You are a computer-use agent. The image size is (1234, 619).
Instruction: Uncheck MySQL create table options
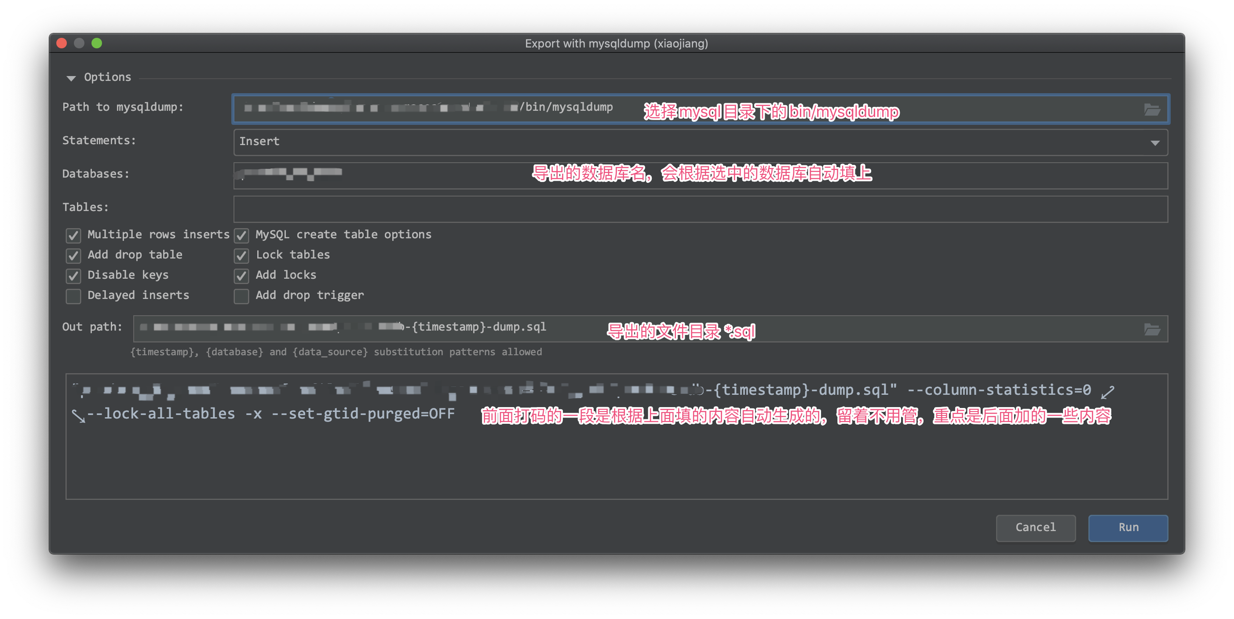(241, 235)
